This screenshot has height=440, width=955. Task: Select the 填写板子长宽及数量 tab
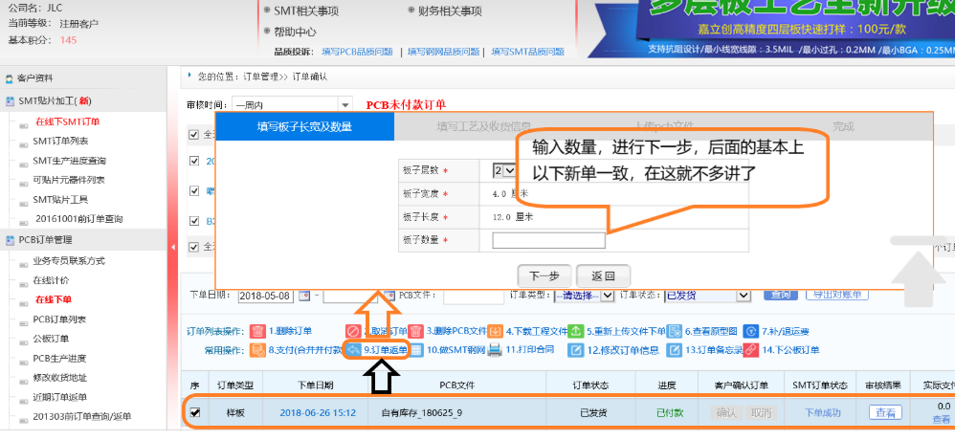pyautogui.click(x=304, y=126)
